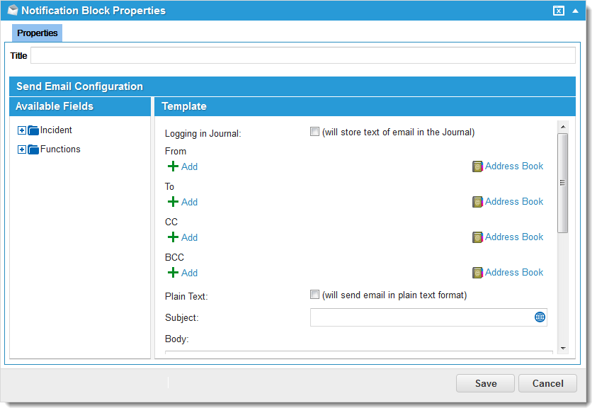Switch to the Properties tab
The image size is (597, 413).
[x=38, y=33]
